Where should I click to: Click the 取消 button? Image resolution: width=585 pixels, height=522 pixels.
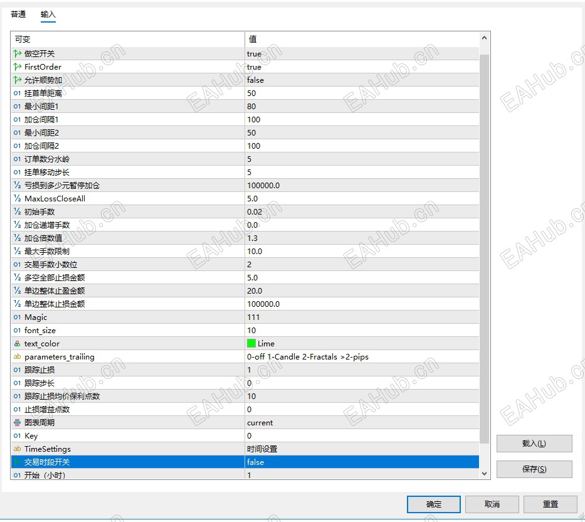(492, 504)
